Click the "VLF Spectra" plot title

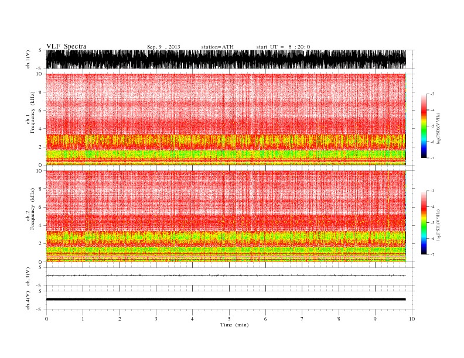pyautogui.click(x=66, y=46)
